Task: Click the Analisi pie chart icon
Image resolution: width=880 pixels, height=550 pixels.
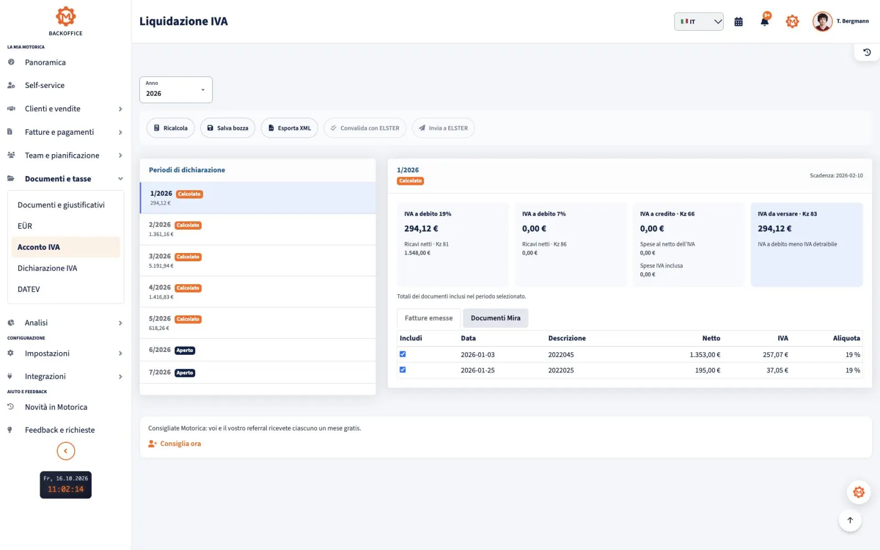Action: pos(11,322)
